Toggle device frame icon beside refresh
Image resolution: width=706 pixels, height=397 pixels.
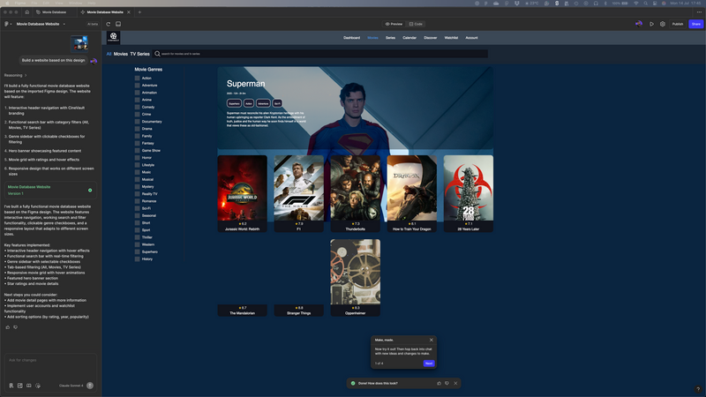[x=118, y=24]
